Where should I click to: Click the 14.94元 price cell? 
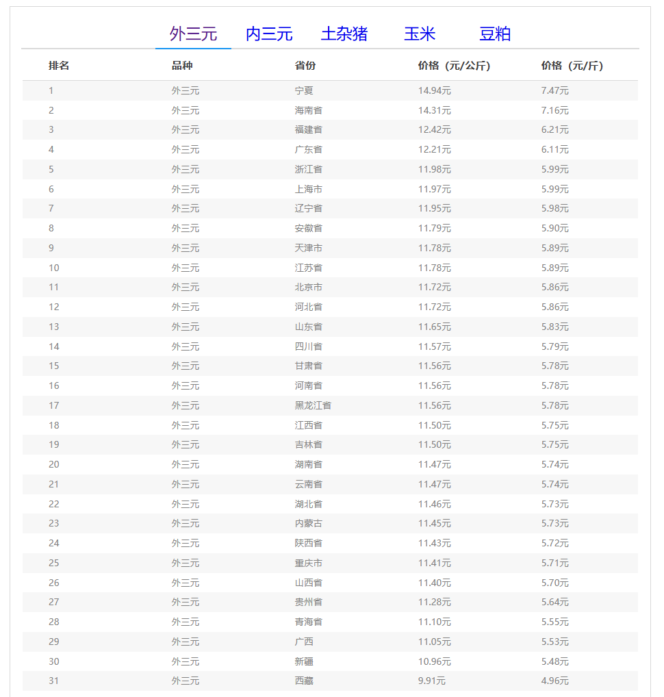click(434, 90)
